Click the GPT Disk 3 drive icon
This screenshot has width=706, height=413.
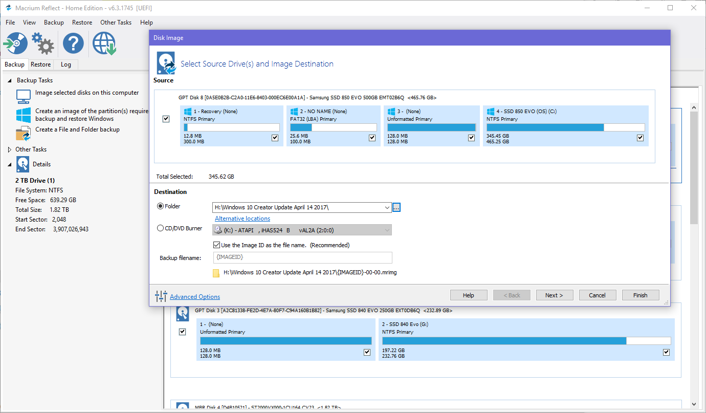(x=183, y=313)
